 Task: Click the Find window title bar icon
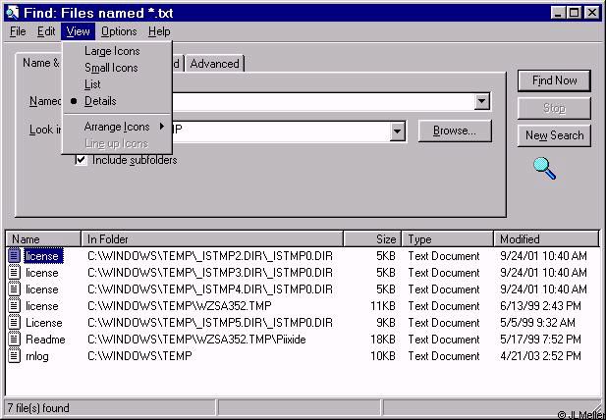[x=12, y=13]
